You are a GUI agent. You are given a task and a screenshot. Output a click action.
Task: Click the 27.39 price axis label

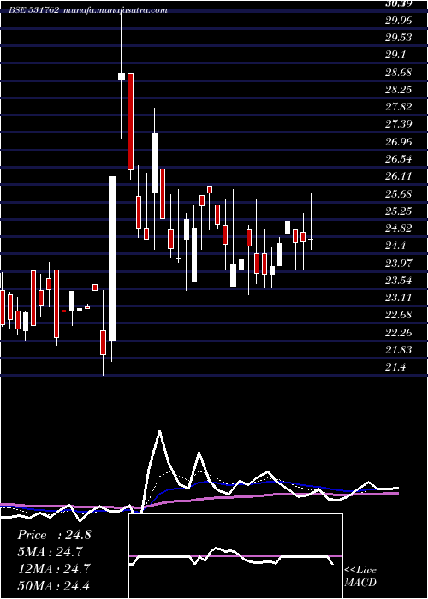399,124
